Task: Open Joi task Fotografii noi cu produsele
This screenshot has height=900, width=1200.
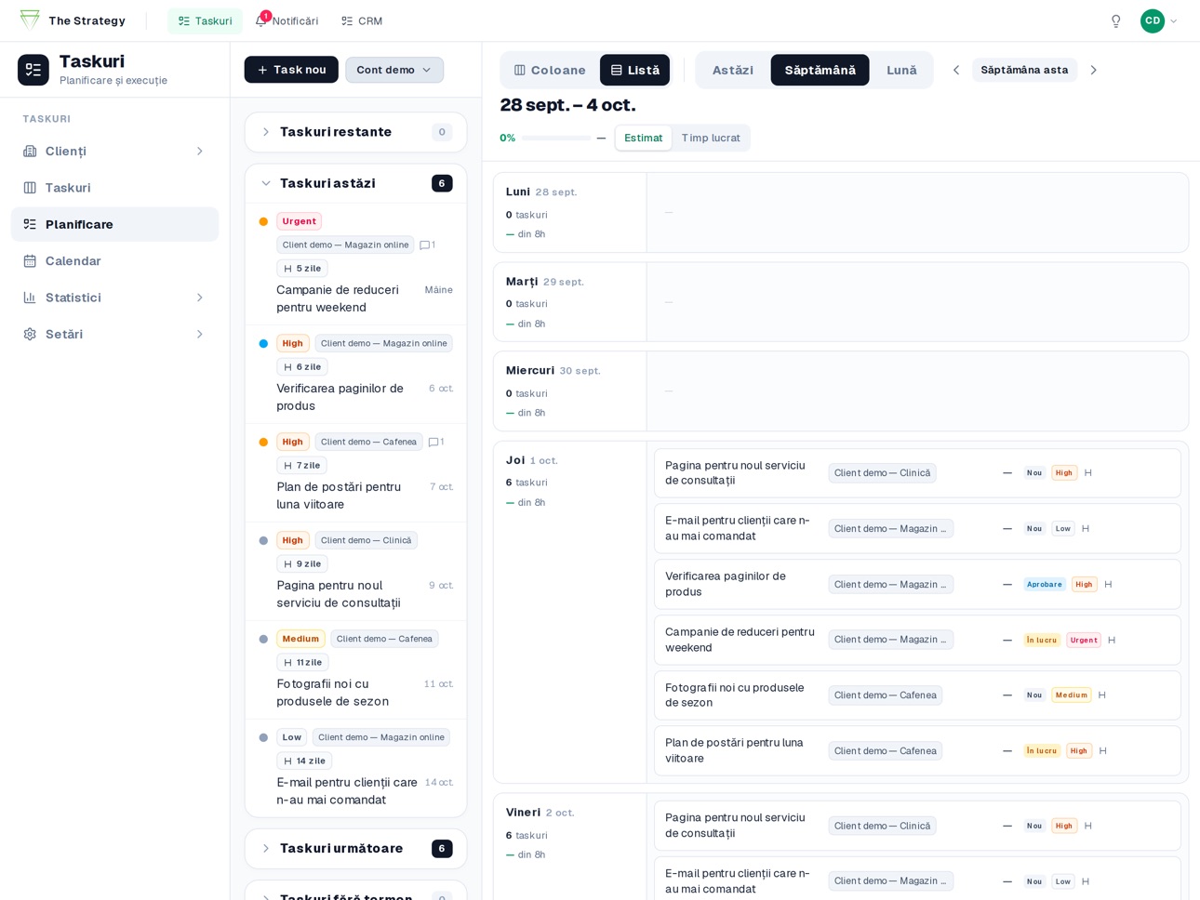Action: pos(917,695)
